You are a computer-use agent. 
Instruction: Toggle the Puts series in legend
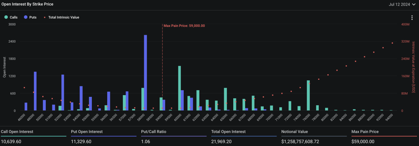pyautogui.click(x=30, y=17)
